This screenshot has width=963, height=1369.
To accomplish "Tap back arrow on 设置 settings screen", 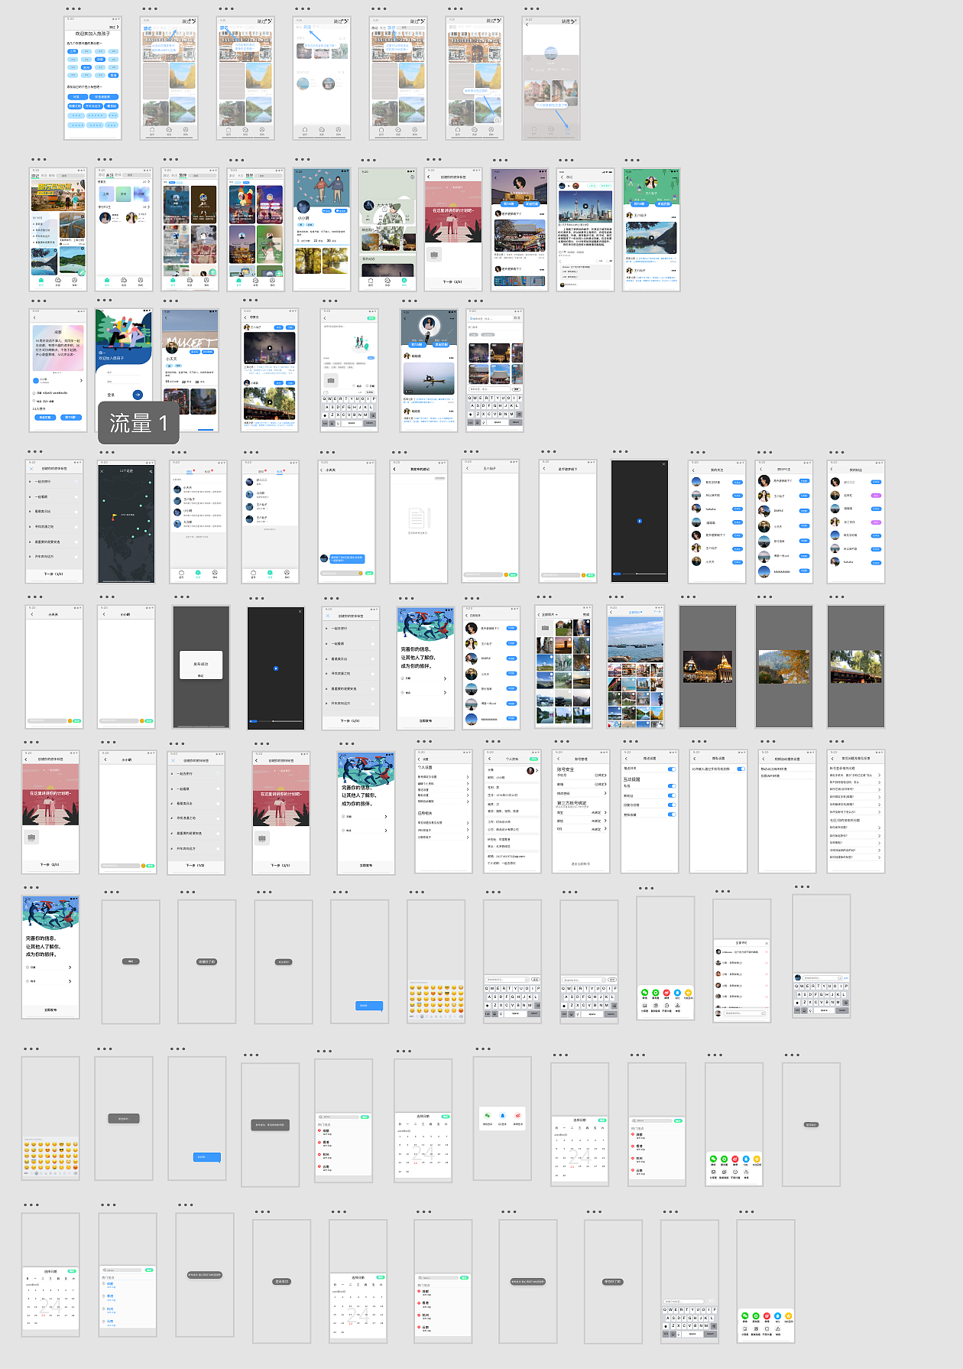I will pos(420,759).
